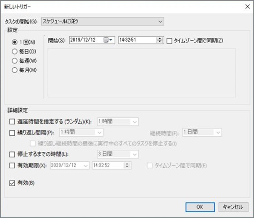Click the expiration time spinner 14:32:52
The height and width of the screenshot is (218, 254).
coord(127,165)
